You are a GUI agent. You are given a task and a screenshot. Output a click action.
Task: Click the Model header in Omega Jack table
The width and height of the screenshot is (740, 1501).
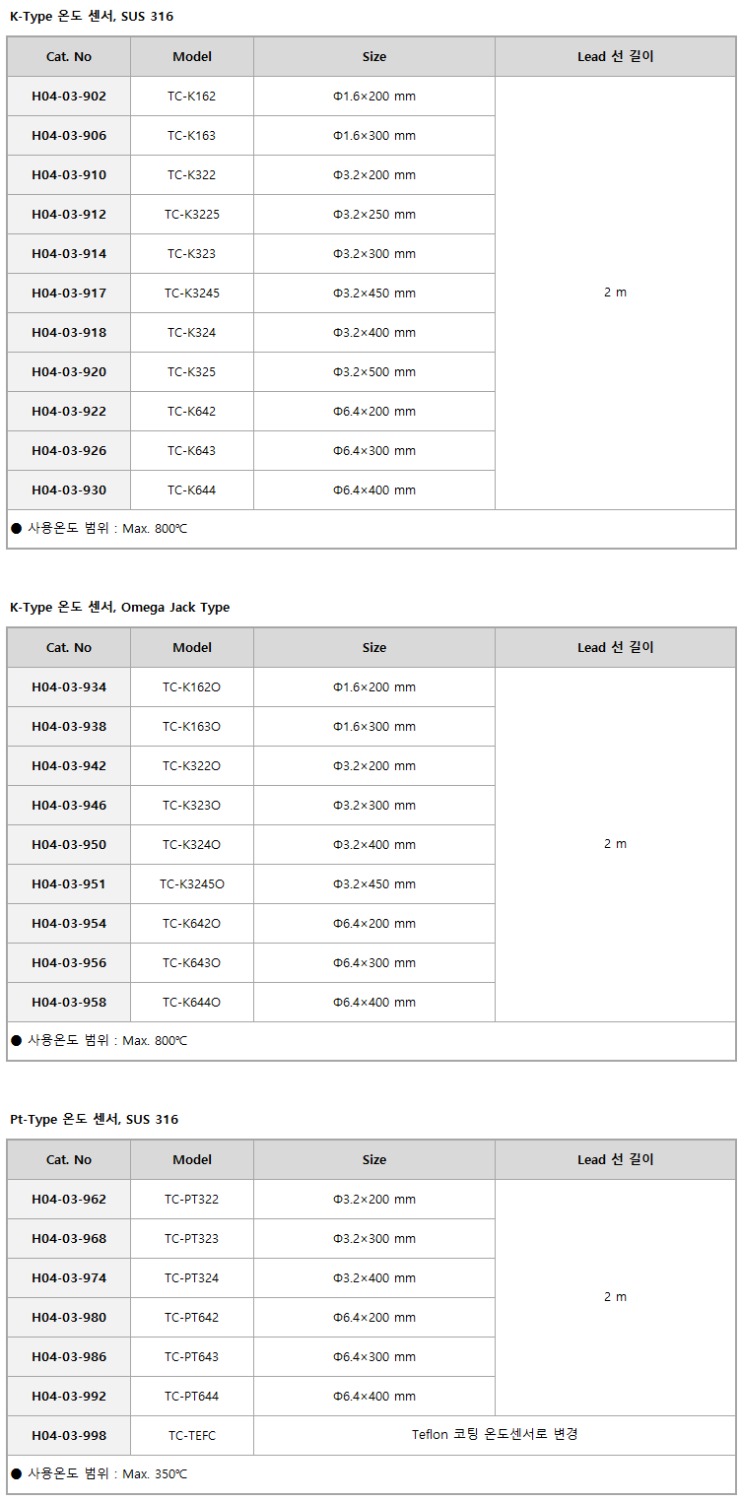(x=192, y=648)
